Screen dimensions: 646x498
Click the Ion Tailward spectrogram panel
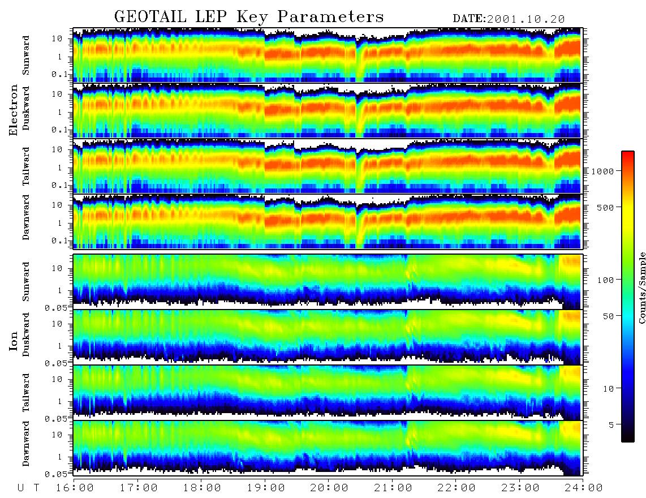(x=327, y=393)
